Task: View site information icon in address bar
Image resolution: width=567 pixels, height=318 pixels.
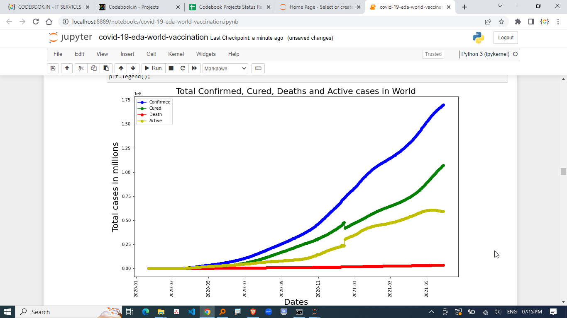Action: (x=65, y=22)
